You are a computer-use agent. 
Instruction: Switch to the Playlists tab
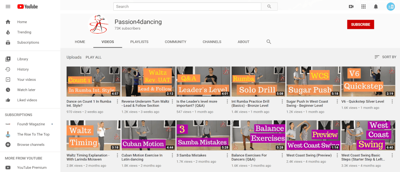[x=139, y=42]
